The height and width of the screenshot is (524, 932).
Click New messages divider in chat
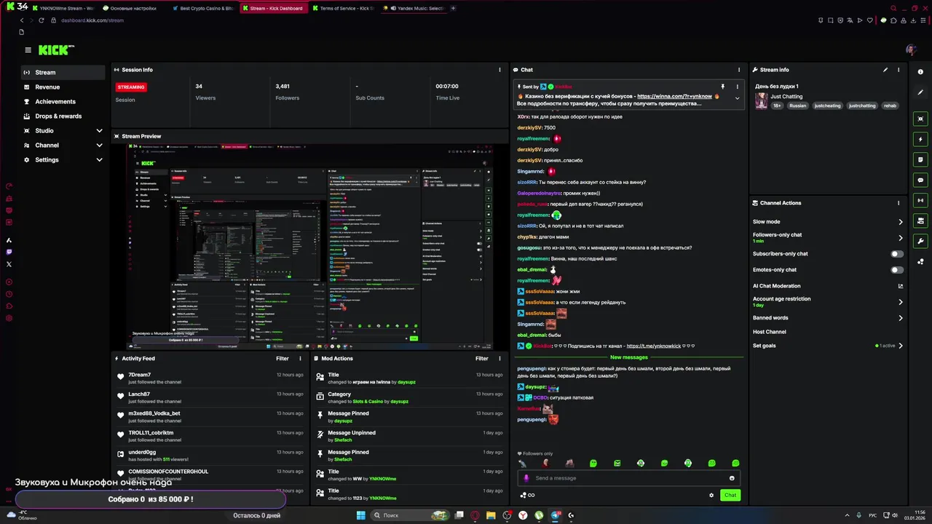[629, 357]
